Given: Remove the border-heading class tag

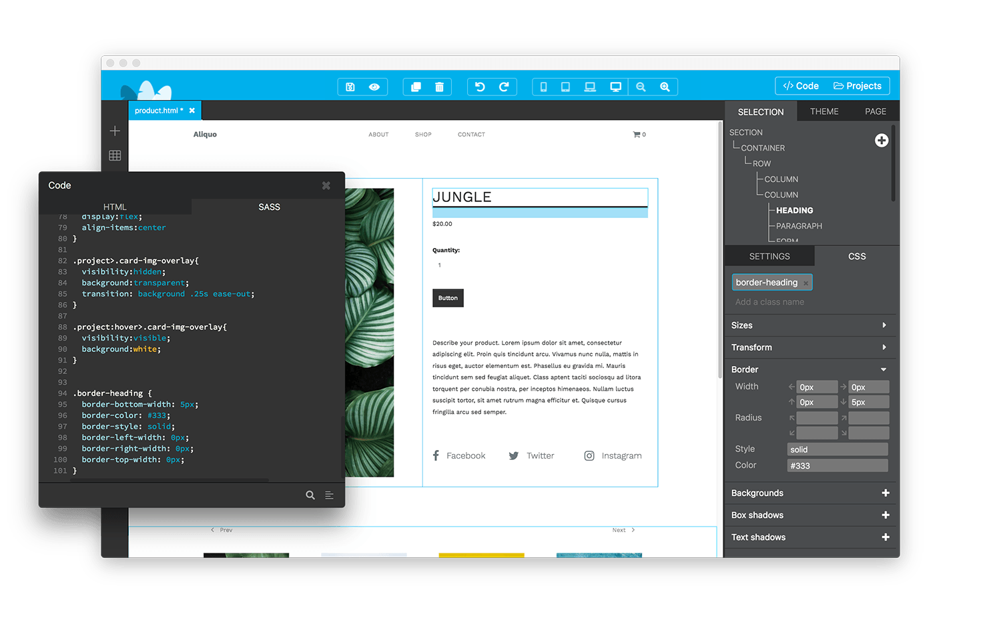Looking at the screenshot, I should tap(806, 283).
